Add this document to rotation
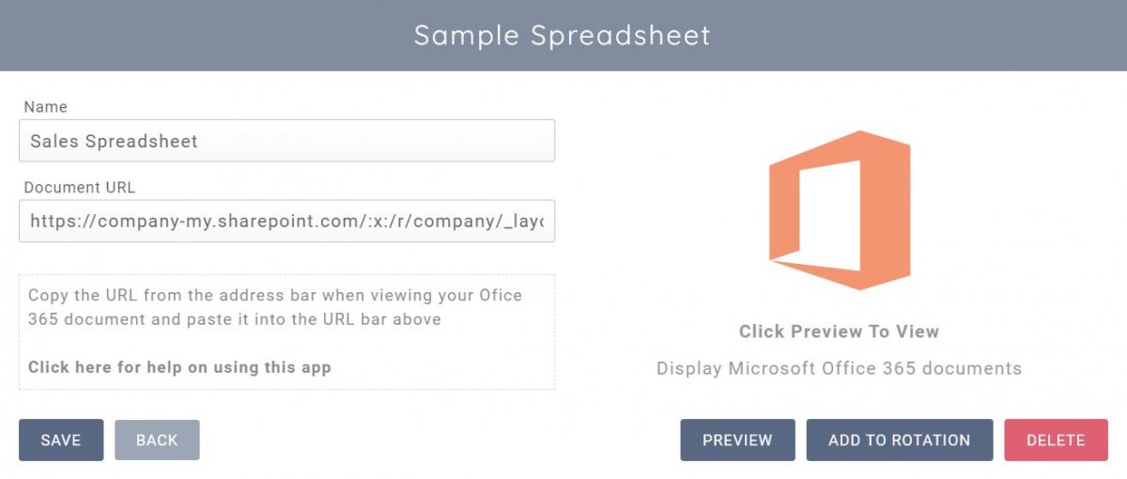The image size is (1127, 479). [899, 440]
